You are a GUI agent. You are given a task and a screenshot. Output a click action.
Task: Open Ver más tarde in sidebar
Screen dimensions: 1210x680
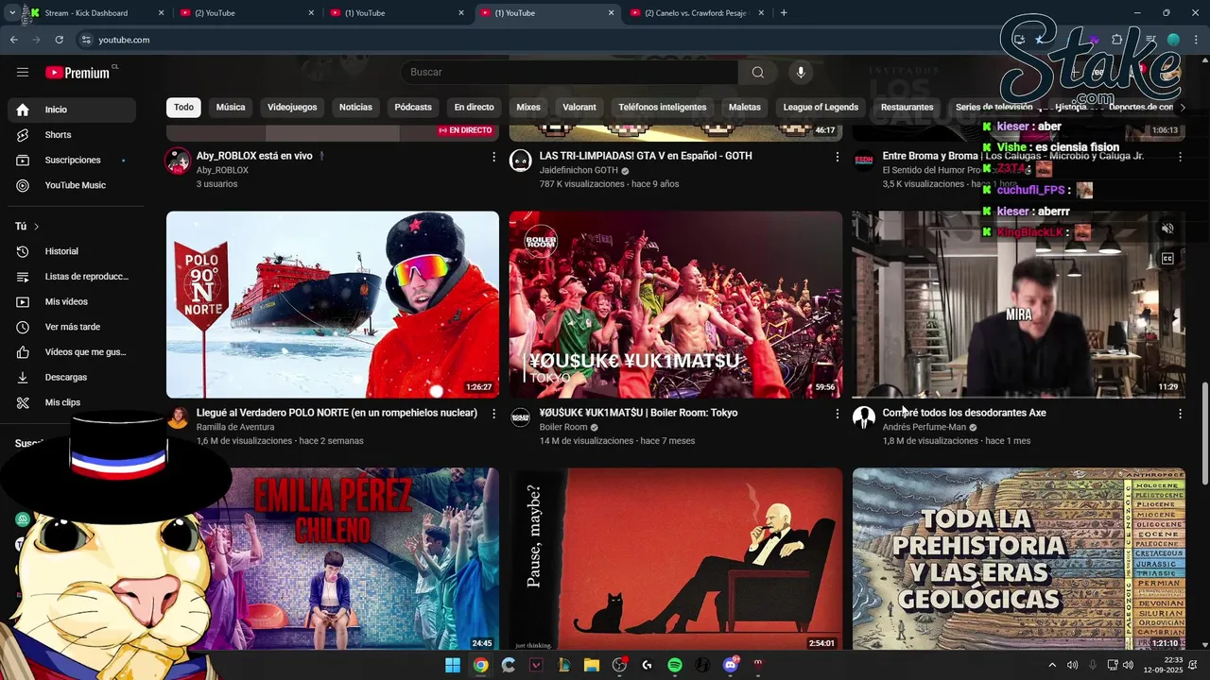tap(72, 327)
